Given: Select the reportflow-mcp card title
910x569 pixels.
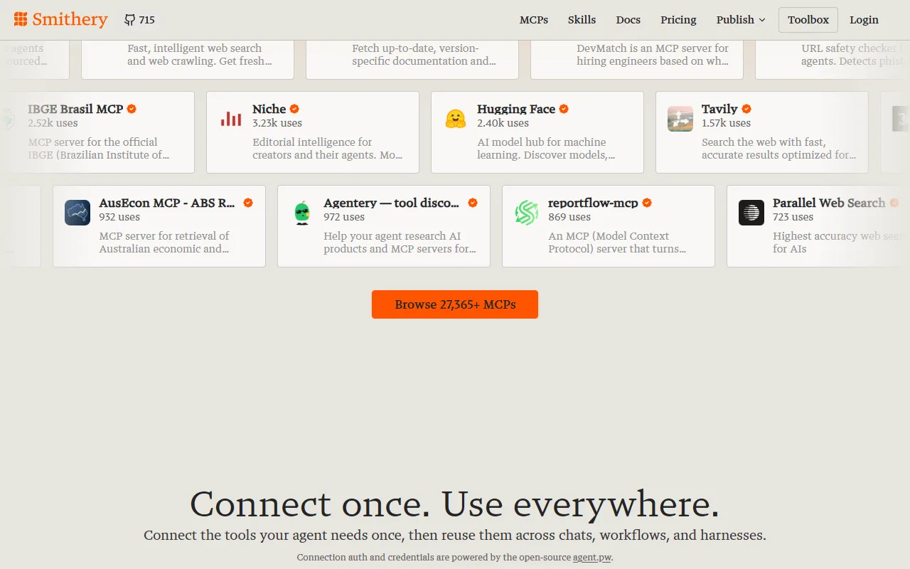Looking at the screenshot, I should tap(593, 203).
